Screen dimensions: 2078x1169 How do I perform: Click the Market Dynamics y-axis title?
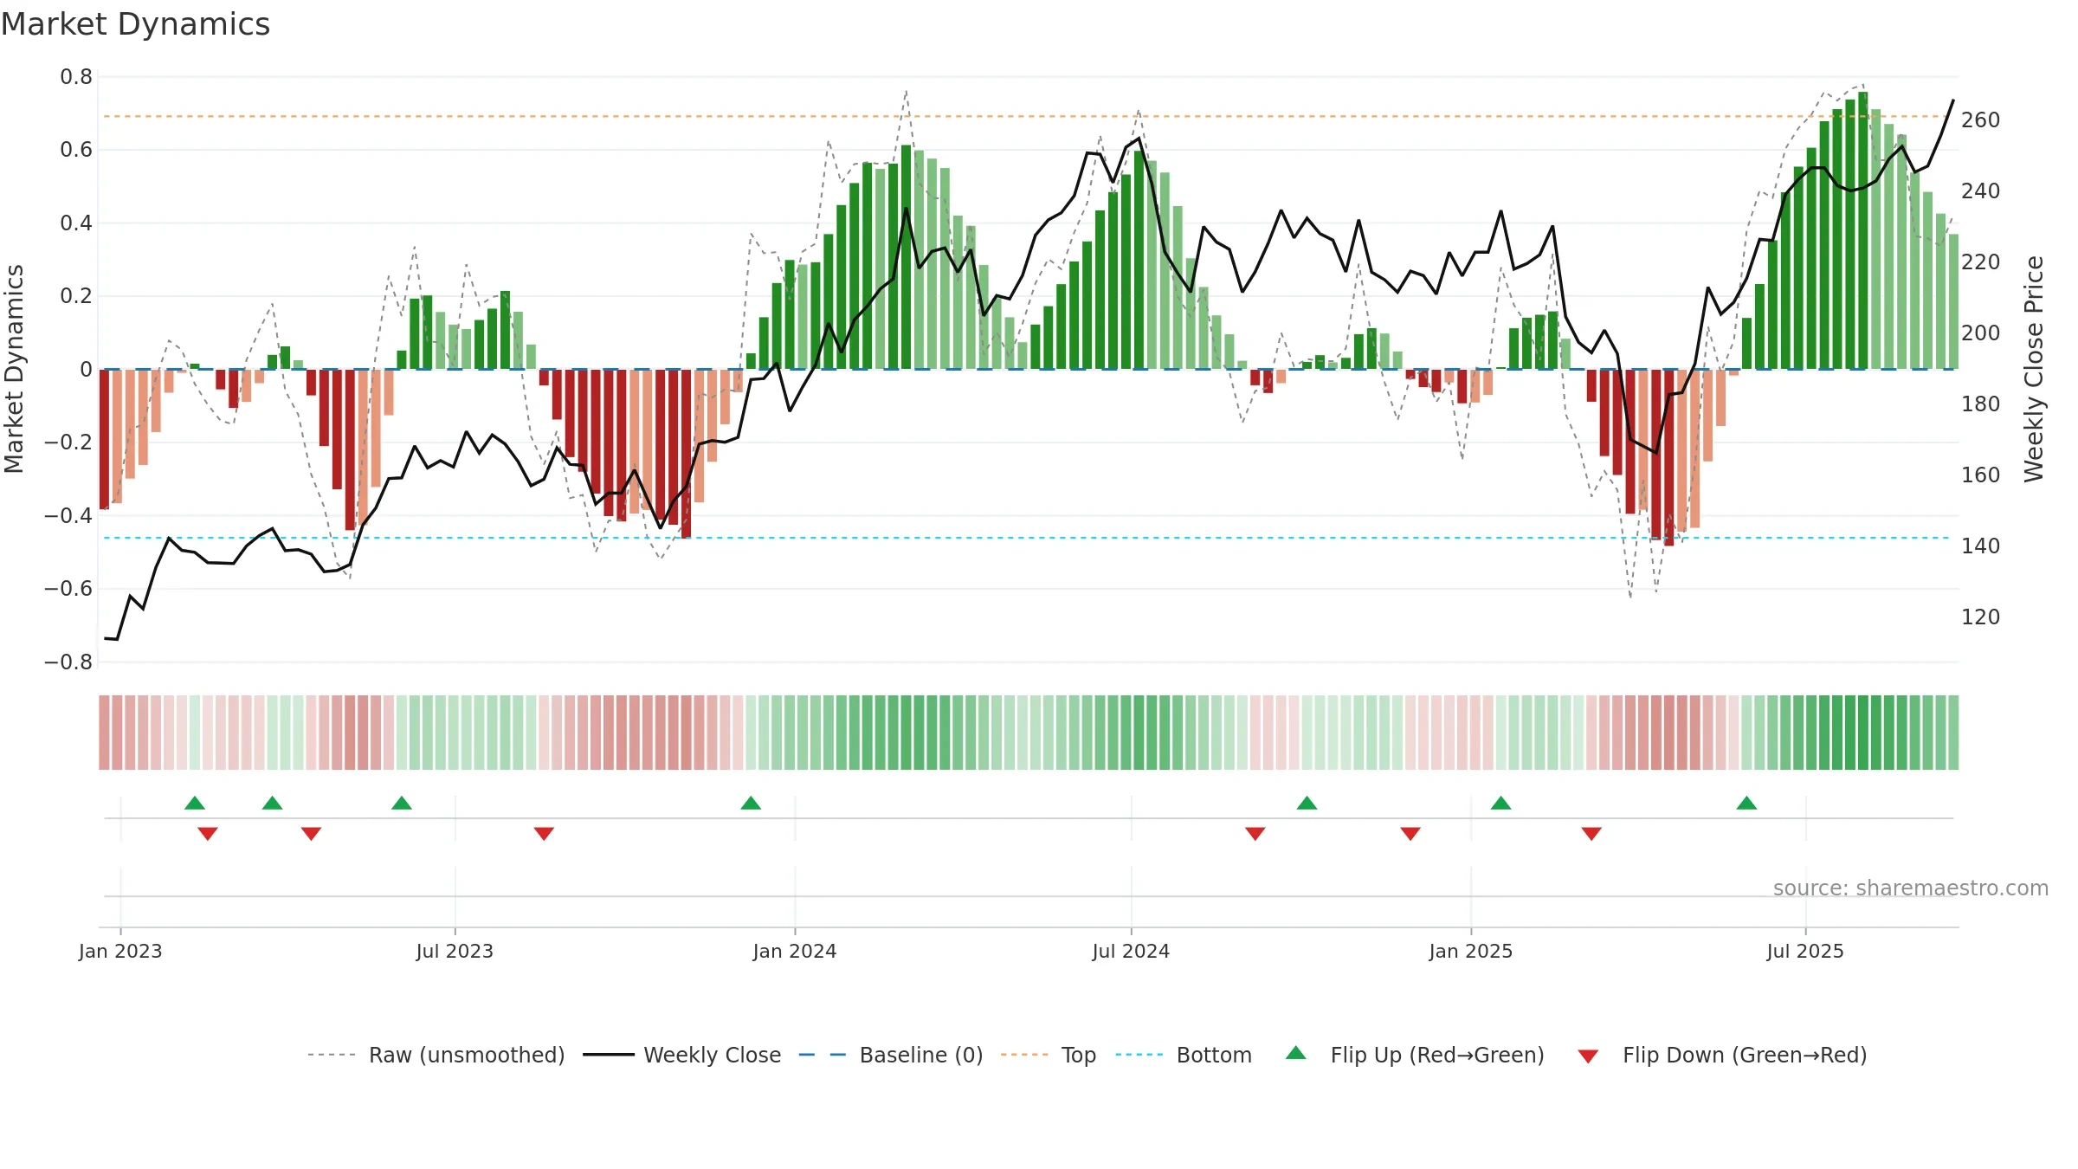[x=14, y=369]
